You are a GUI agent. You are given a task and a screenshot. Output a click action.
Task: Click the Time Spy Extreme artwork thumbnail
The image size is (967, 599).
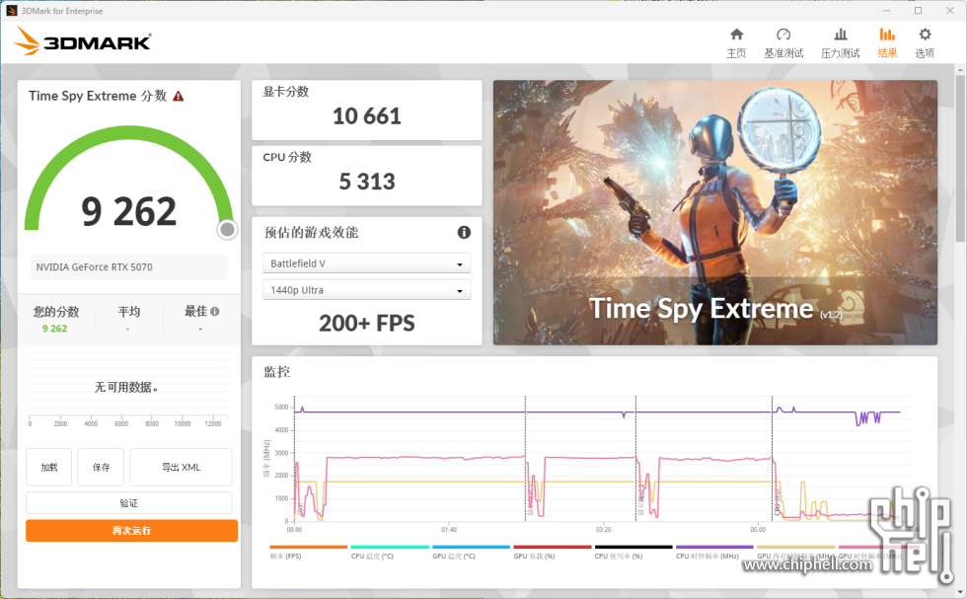click(715, 212)
